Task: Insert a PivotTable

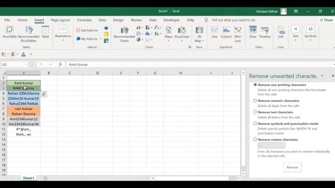Action: pos(9,32)
